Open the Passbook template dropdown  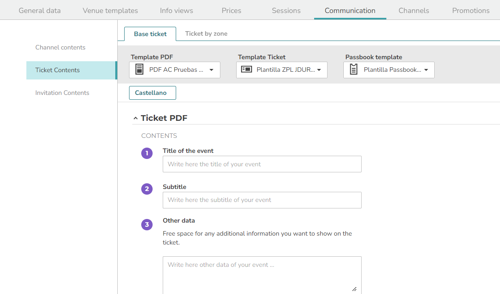point(389,70)
